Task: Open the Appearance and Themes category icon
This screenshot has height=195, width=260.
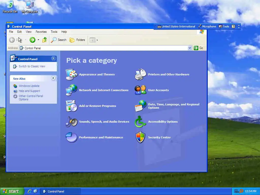Action: pos(71,74)
